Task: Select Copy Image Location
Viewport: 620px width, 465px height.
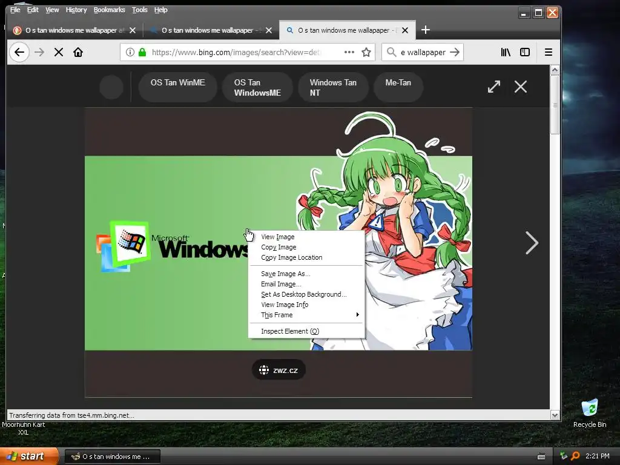Action: (x=306, y=257)
